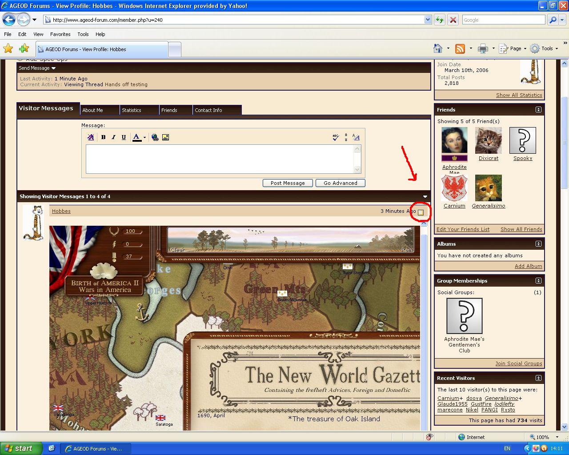
Task: Toggle bold formatting in message editor
Action: tap(103, 137)
